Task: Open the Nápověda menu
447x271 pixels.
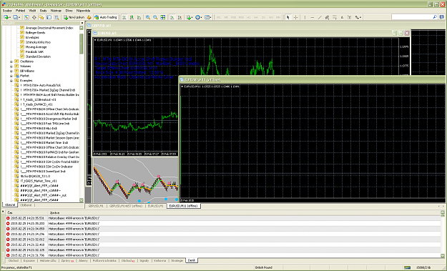Action: [83, 11]
